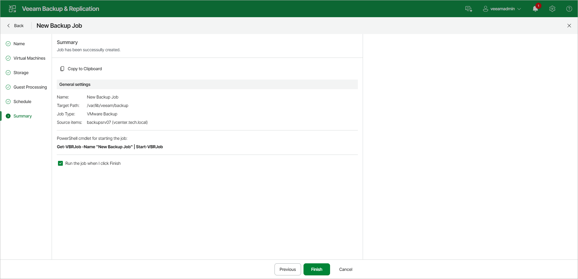Viewport: 578px width, 279px height.
Task: Expand the veeamadmin account dropdown arrow
Action: [519, 9]
